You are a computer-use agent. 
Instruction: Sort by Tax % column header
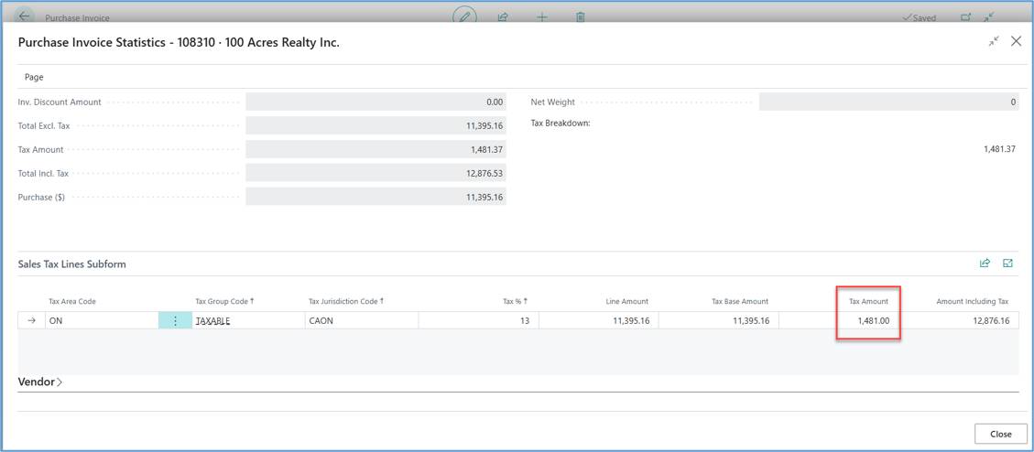pyautogui.click(x=515, y=301)
